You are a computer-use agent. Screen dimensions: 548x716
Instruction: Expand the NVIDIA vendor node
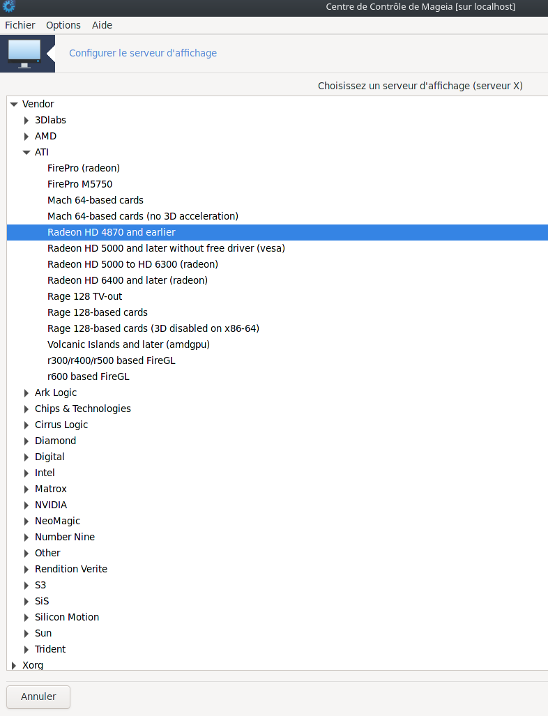pyautogui.click(x=26, y=505)
